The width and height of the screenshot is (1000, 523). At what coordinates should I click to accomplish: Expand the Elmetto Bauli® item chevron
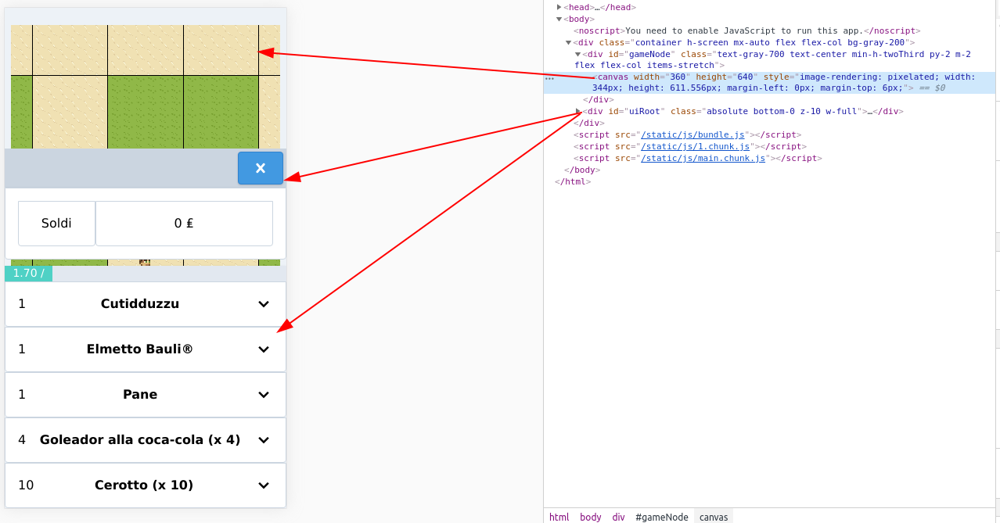(264, 349)
